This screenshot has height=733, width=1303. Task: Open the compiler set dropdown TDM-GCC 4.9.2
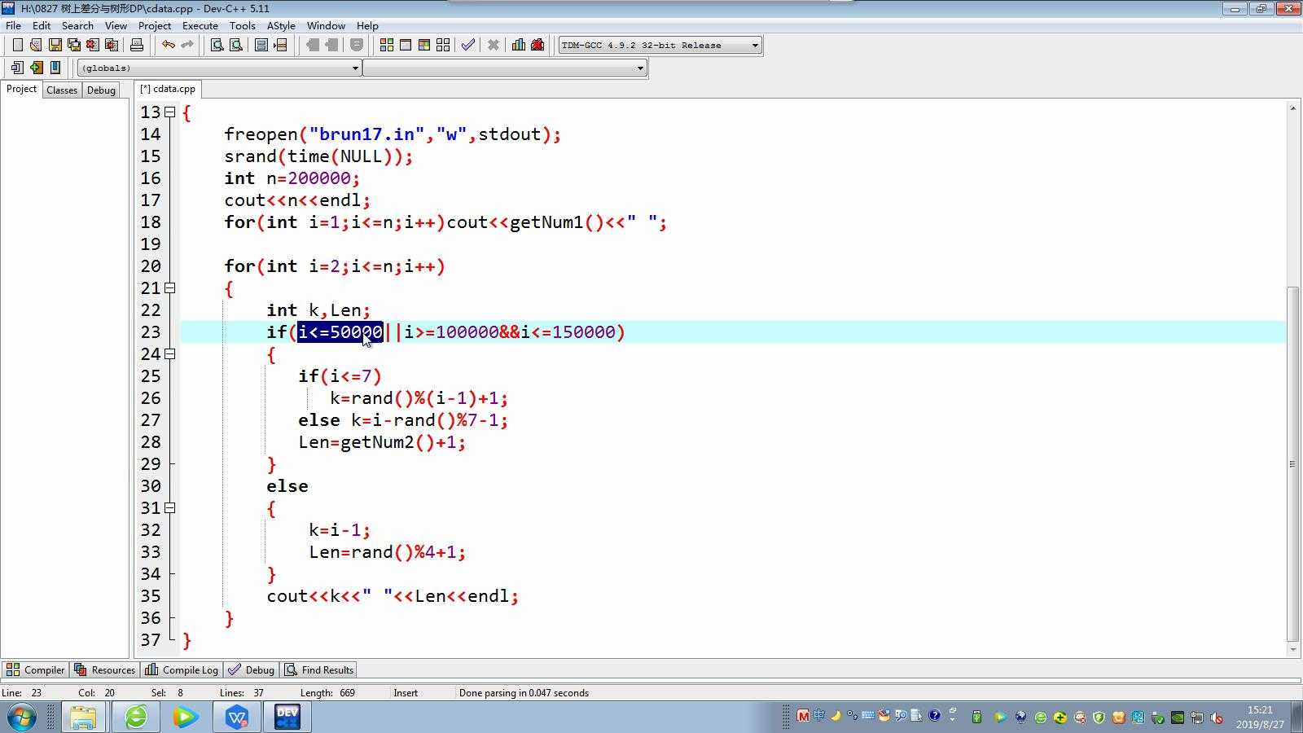tap(660, 45)
